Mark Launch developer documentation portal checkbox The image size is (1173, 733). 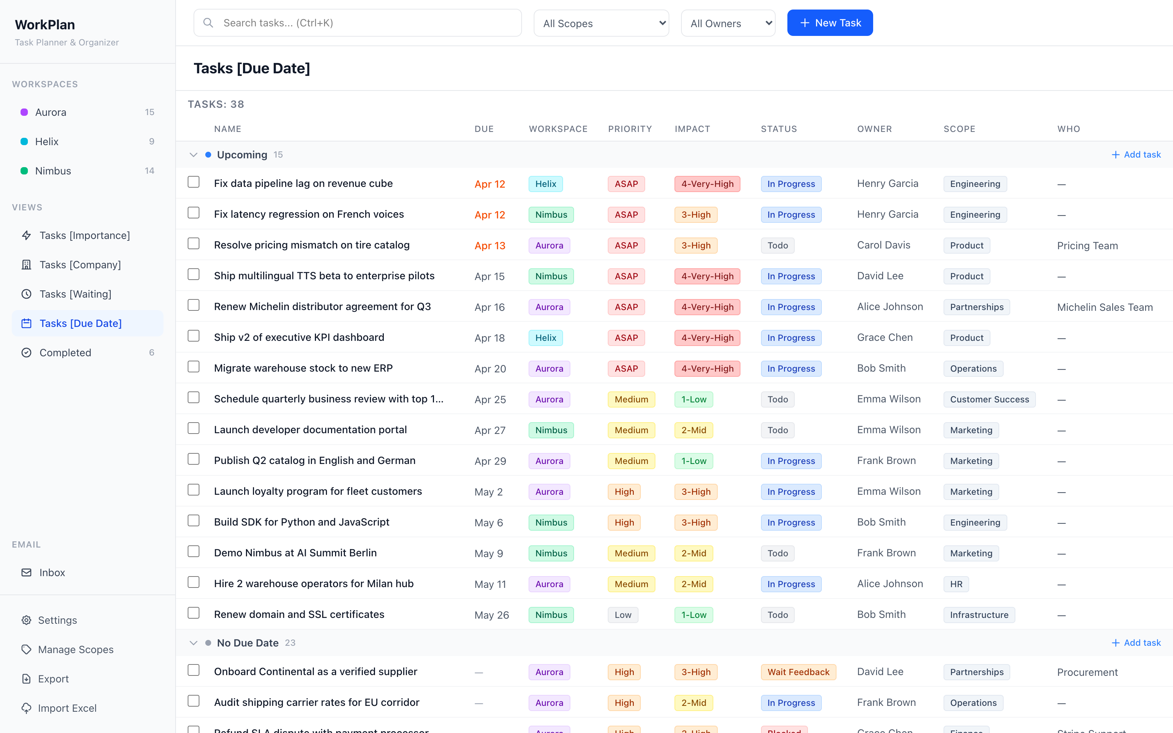coord(194,428)
